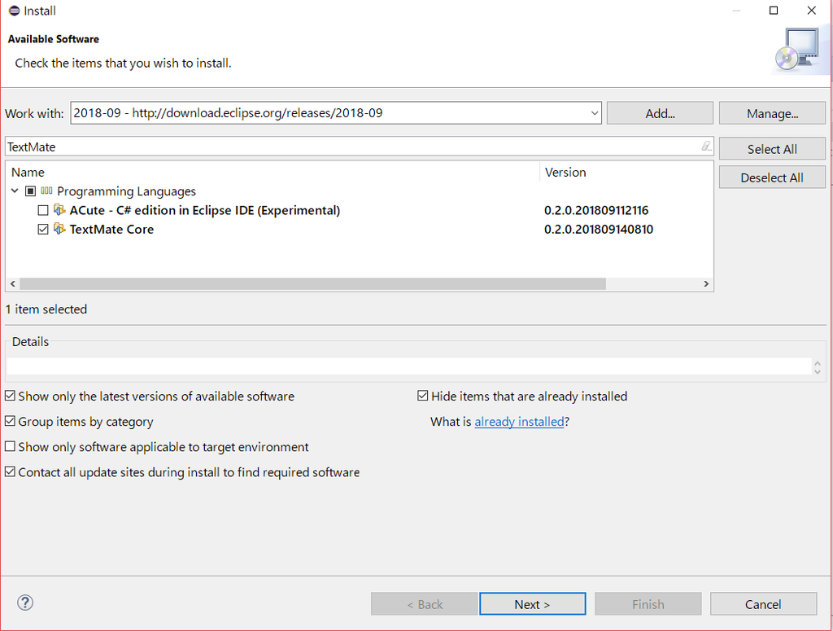Click the Add... button
This screenshot has width=833, height=631.
660,113
